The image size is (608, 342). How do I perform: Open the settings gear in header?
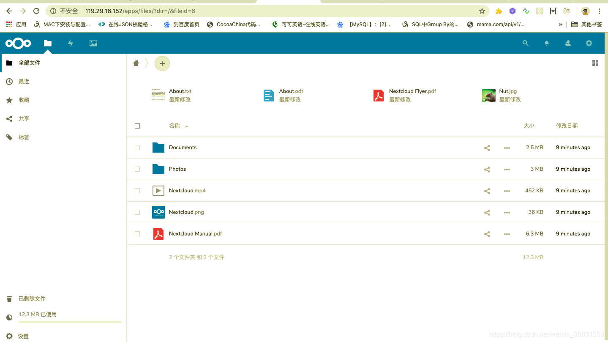coord(589,43)
